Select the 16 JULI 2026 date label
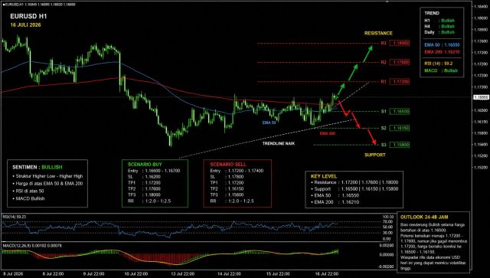The width and height of the screenshot is (490, 278). 25,25
